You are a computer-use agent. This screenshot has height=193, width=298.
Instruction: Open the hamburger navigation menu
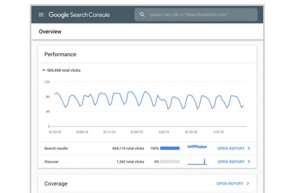click(41, 14)
